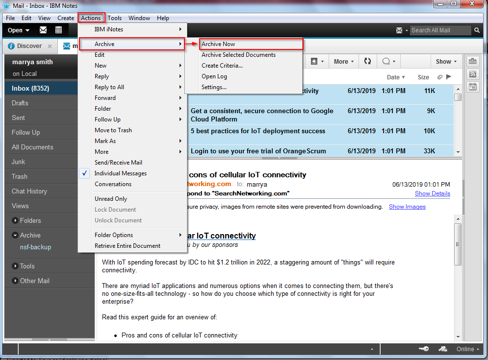The image size is (488, 360).
Task: Click the search magnifier icon
Action: 476,30
